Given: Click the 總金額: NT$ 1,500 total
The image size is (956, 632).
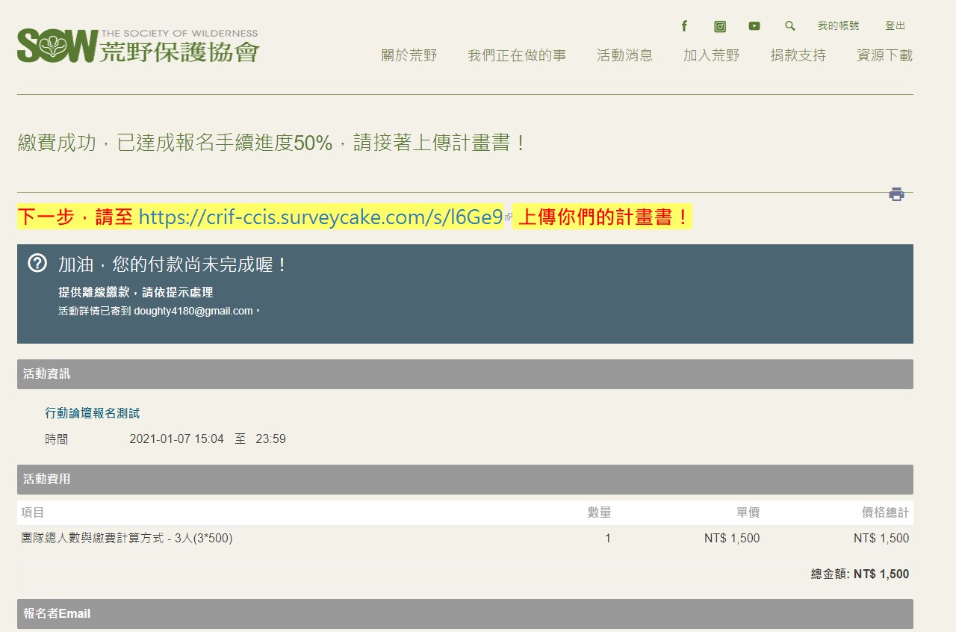Looking at the screenshot, I should click(x=860, y=574).
